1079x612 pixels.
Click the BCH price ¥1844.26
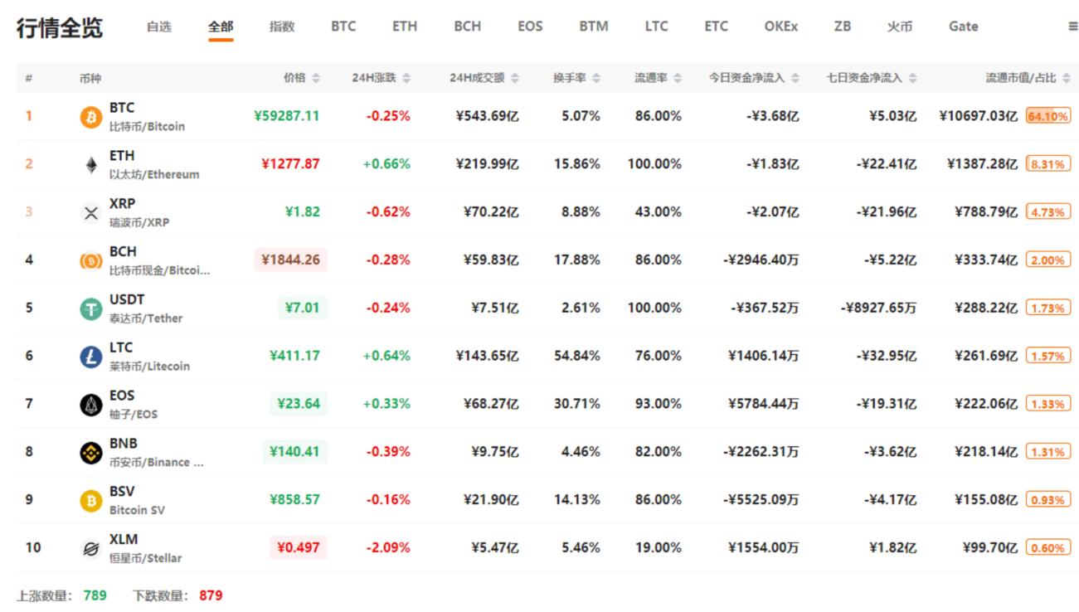click(290, 260)
